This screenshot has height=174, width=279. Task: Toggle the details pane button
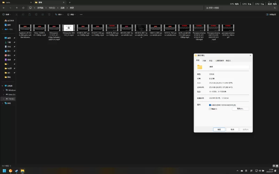(x=271, y=14)
